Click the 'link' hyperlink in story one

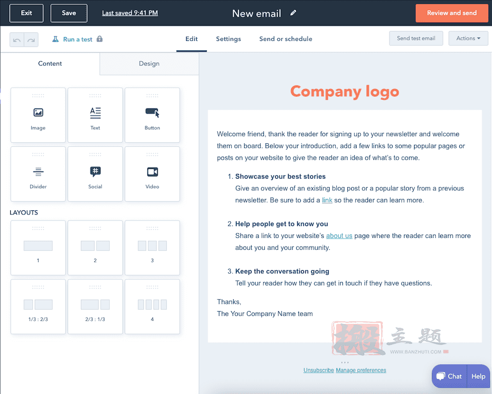click(x=327, y=200)
